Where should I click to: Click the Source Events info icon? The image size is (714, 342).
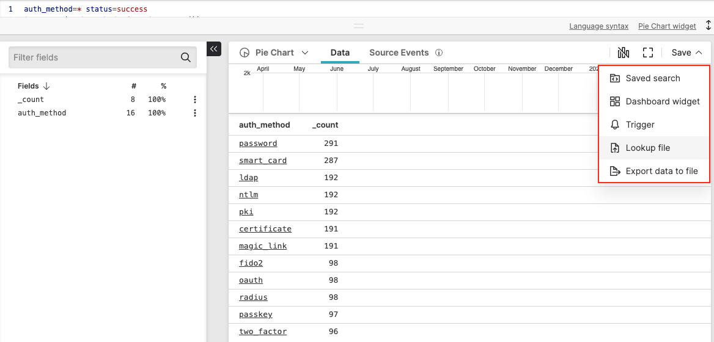[439, 53]
